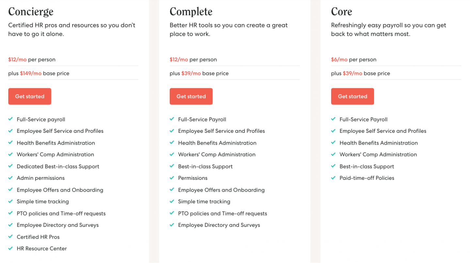Screen dimensions: 470x263
Task: Click Core's Workers' Comp Administration text
Action: 378,154
